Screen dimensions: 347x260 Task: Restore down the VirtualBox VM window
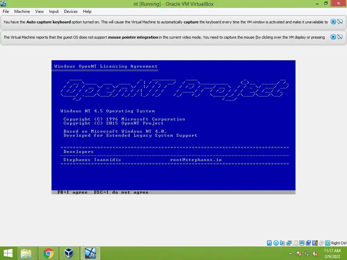[326, 3]
